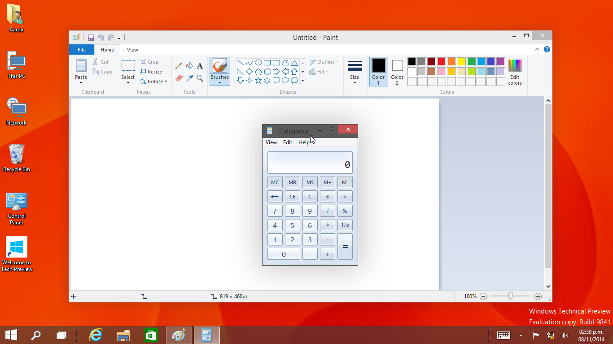Toggle Color 2 as active color

(397, 72)
